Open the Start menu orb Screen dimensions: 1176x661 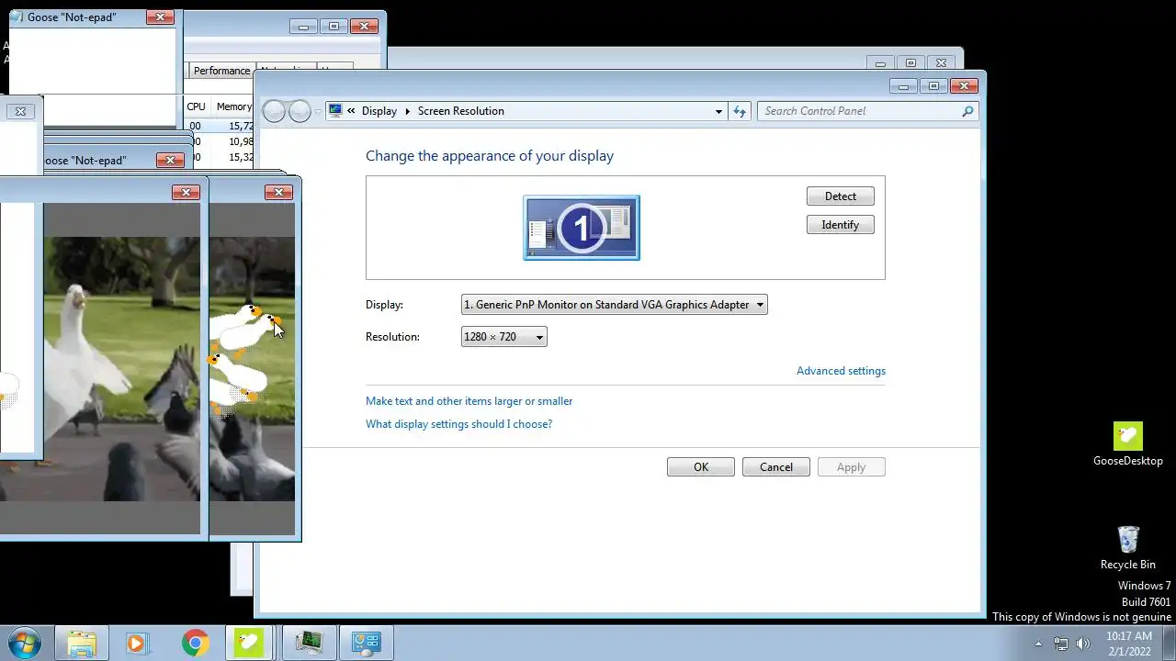[23, 643]
